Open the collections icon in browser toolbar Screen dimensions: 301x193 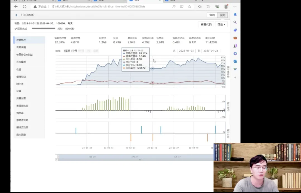pos(208,6)
